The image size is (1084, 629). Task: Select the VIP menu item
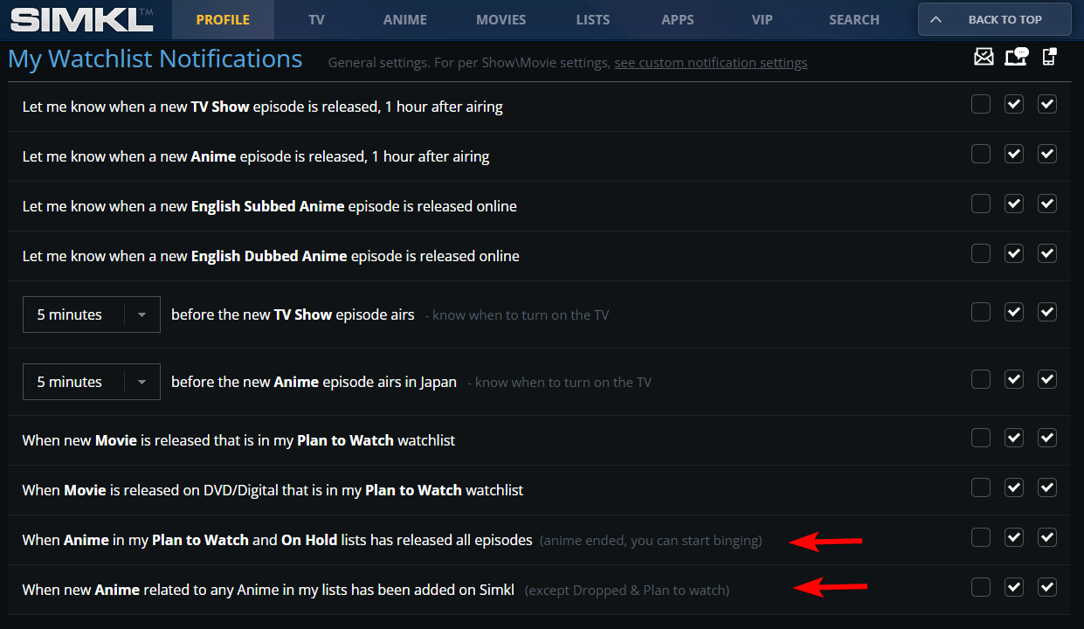(763, 19)
